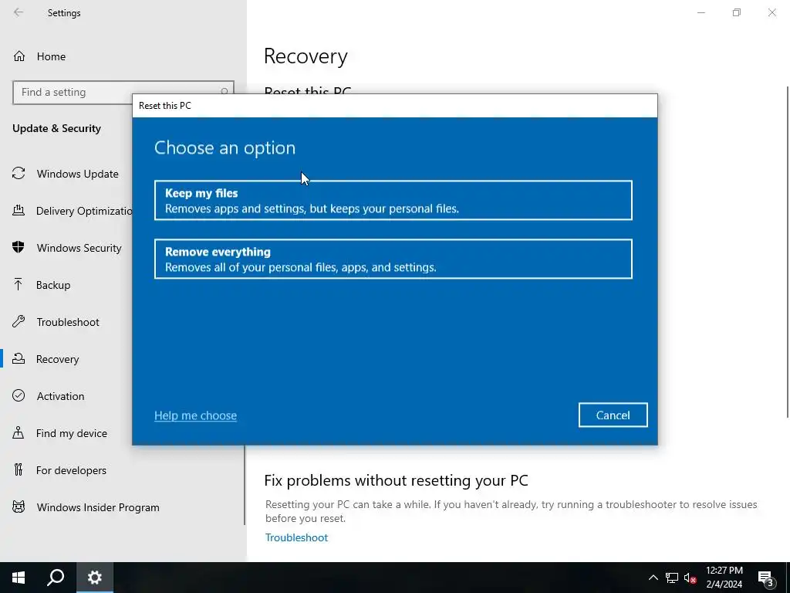790x593 pixels.
Task: Click the Home label in sidebar
Action: (x=51, y=56)
